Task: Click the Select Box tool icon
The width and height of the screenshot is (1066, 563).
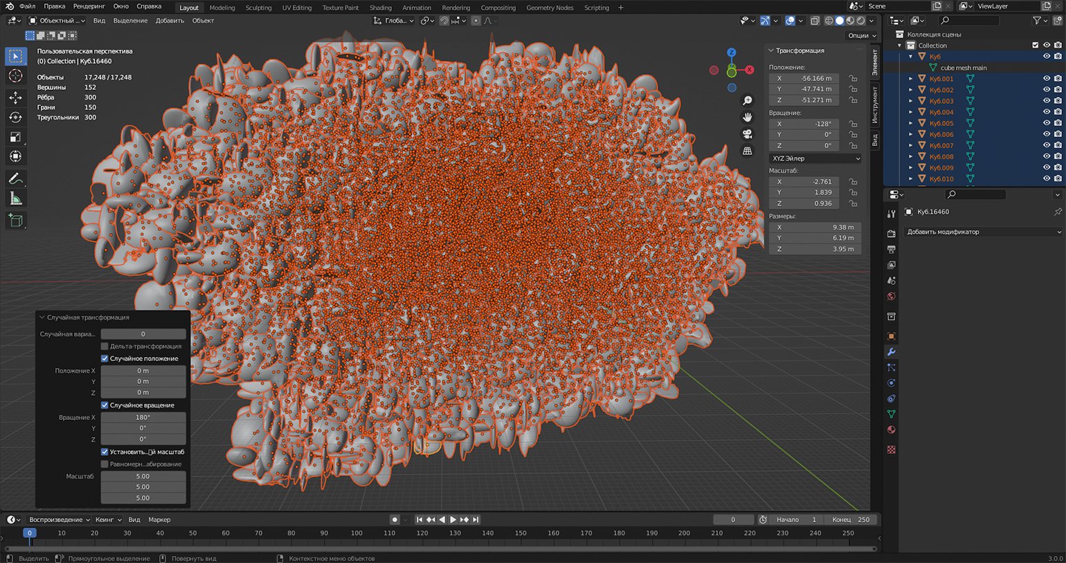Action: 15,56
